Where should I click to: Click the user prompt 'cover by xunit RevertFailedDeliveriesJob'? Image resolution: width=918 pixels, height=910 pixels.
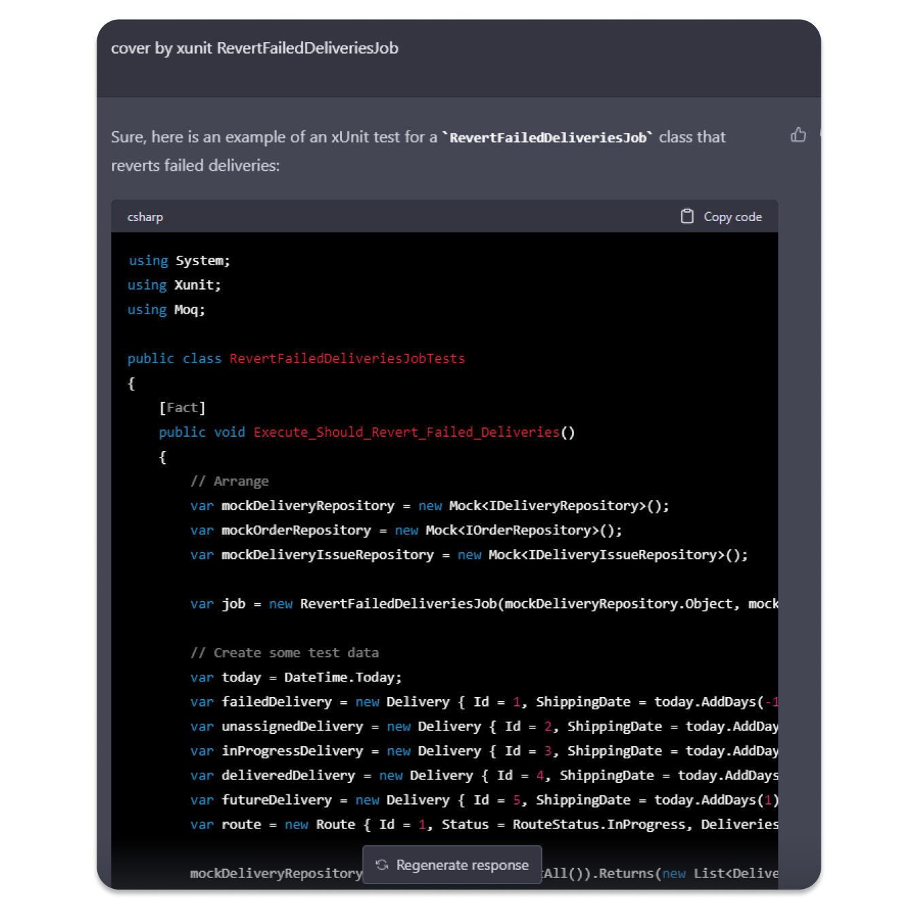(x=255, y=48)
